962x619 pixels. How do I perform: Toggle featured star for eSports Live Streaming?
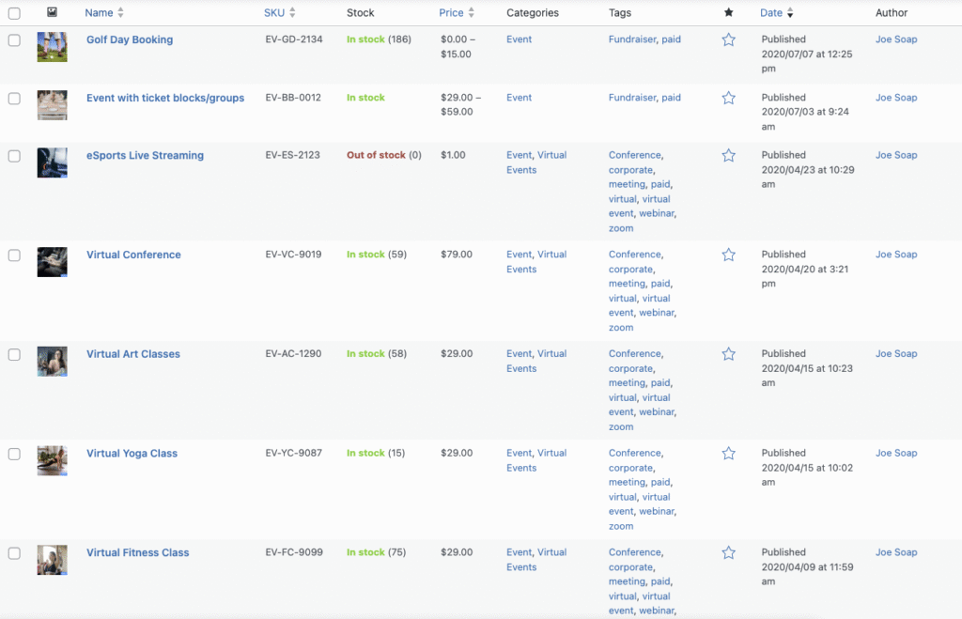pyautogui.click(x=728, y=156)
